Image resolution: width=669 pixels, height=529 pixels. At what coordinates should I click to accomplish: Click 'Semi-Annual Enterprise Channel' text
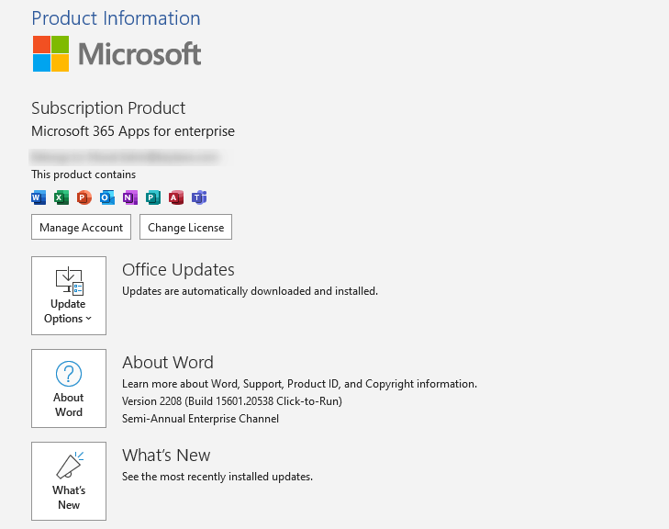point(201,419)
